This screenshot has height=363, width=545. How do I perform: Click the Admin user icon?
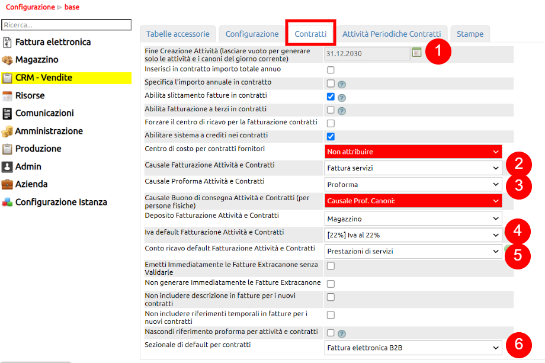[7, 167]
